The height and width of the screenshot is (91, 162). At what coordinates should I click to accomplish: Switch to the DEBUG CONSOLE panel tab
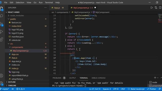point(98,78)
